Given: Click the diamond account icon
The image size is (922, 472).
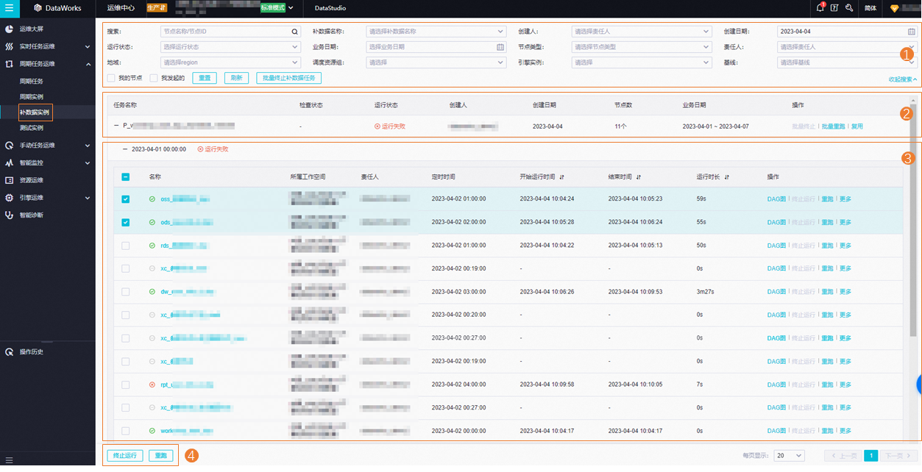Looking at the screenshot, I should pos(895,8).
